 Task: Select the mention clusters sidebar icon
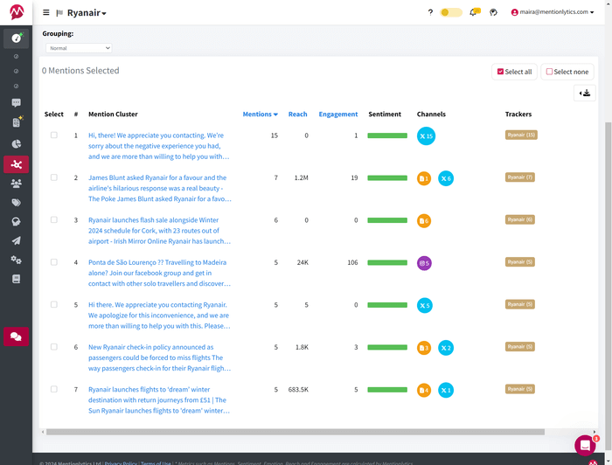(x=17, y=164)
